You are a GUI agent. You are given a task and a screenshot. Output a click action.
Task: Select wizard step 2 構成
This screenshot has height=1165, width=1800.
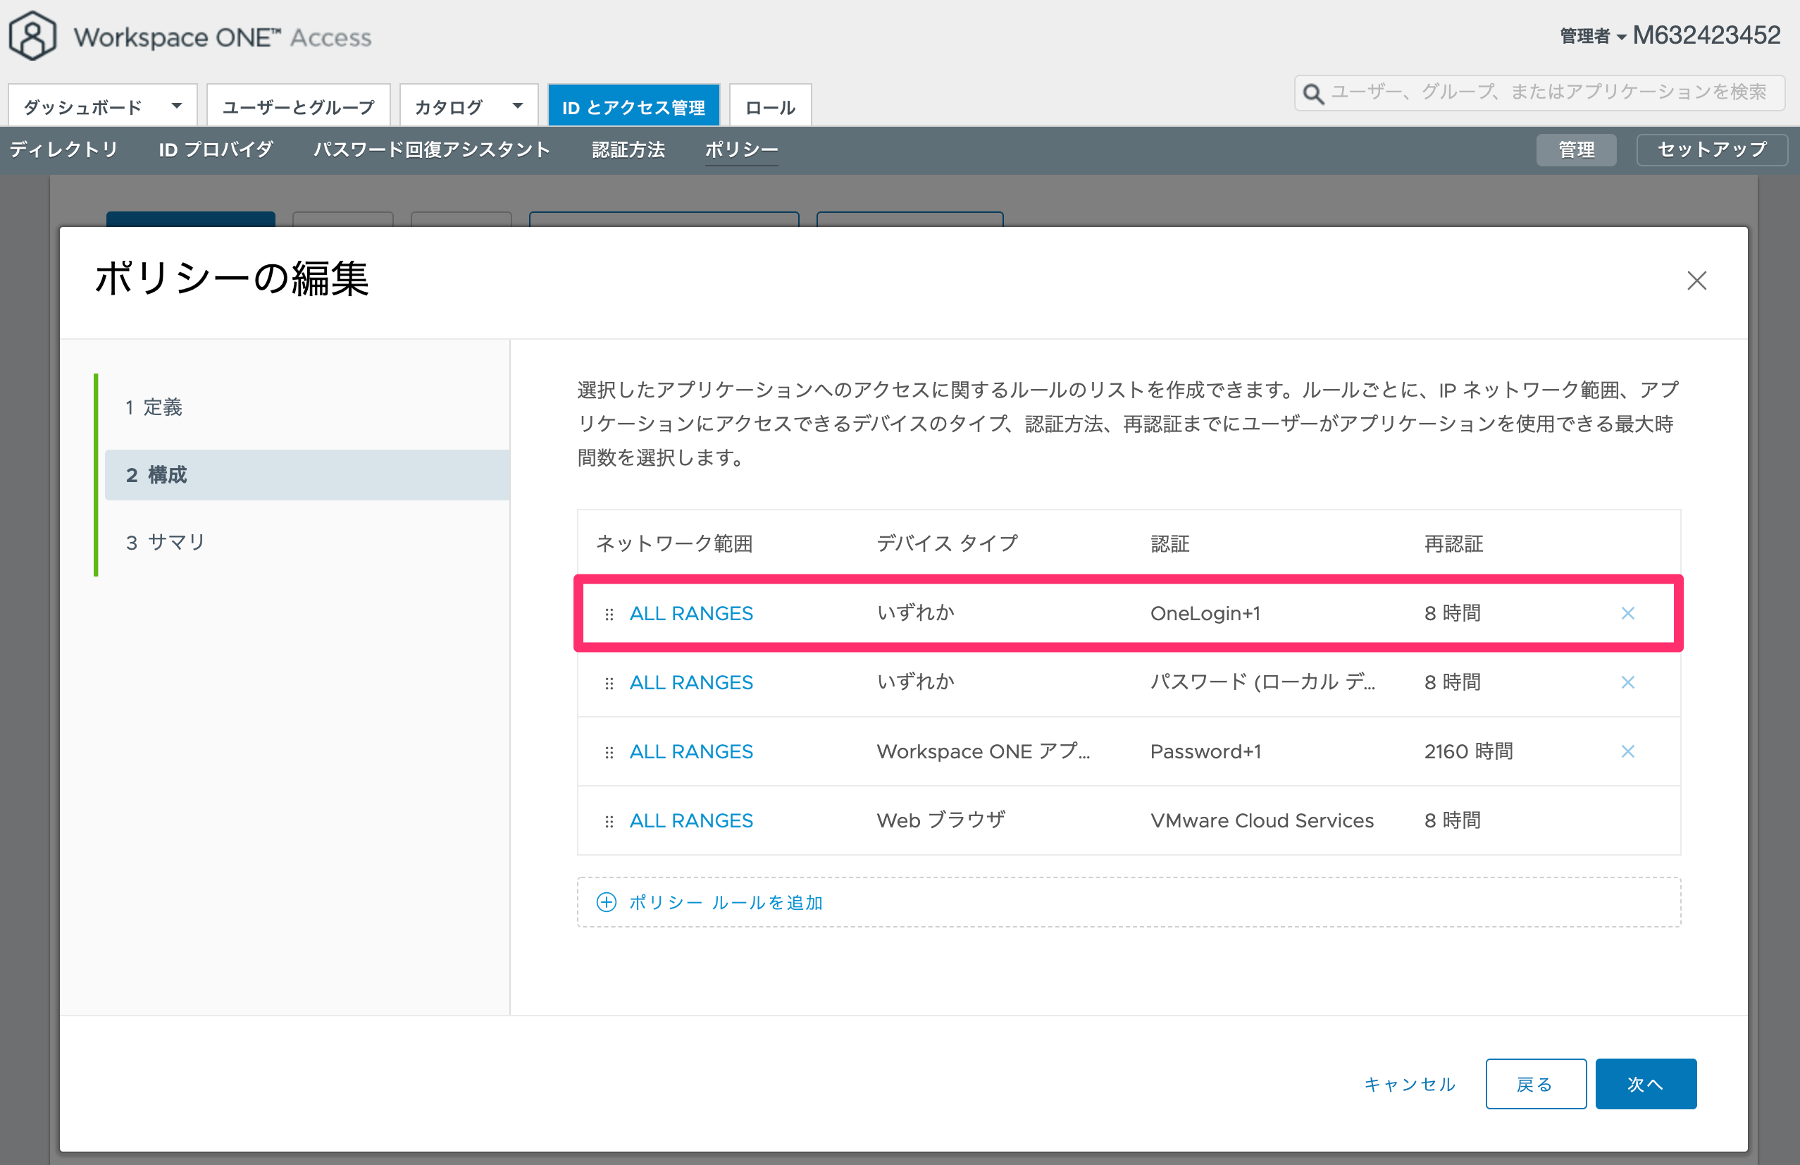[307, 475]
